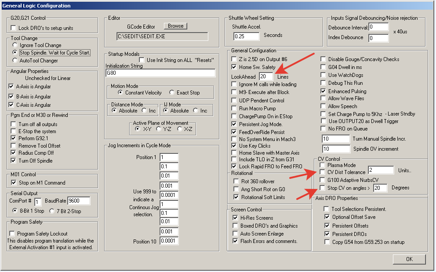Viewport: 436px width, 272px height.
Task: Select Inc under IJ Mode
Action: click(x=196, y=110)
